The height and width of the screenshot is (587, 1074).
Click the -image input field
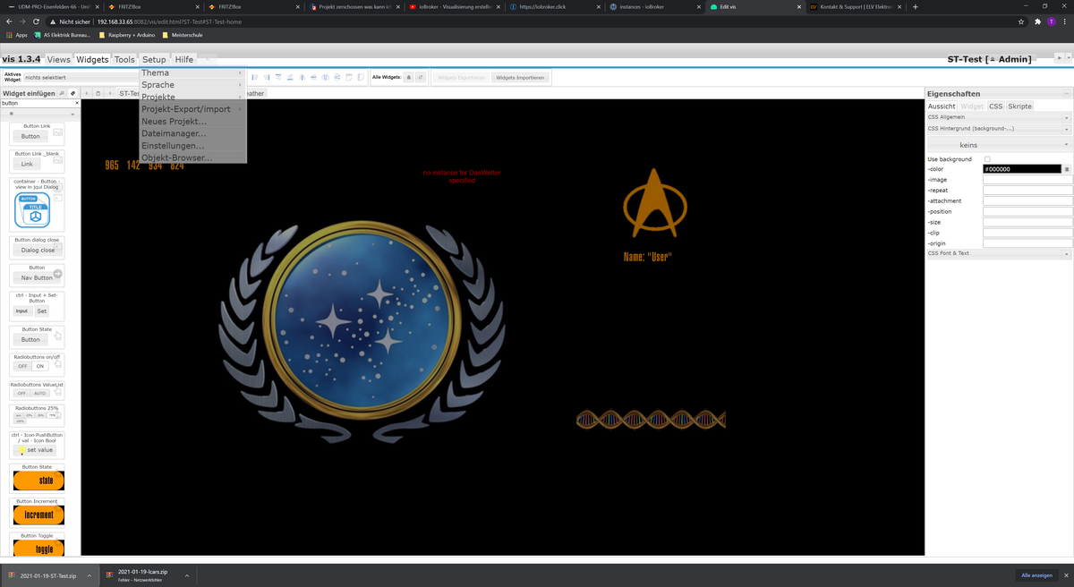pos(1027,180)
